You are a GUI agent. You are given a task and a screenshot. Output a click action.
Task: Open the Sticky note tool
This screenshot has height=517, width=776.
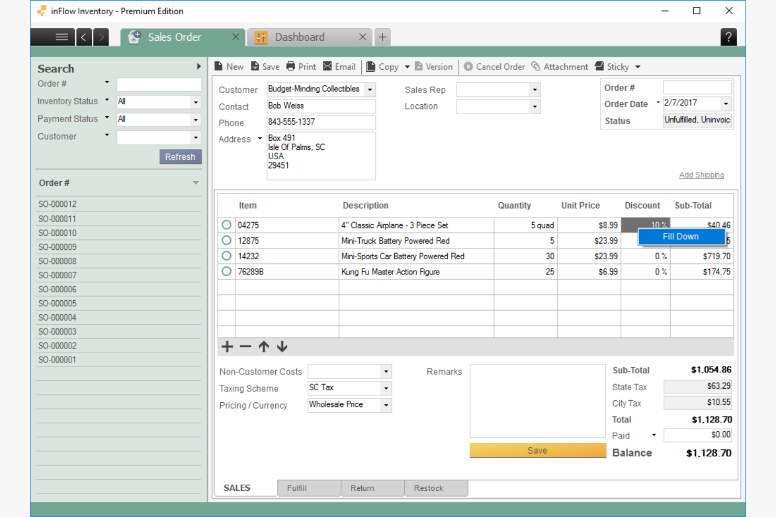click(612, 67)
